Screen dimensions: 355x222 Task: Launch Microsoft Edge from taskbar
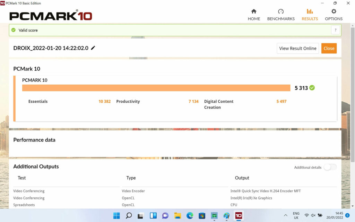point(190,215)
